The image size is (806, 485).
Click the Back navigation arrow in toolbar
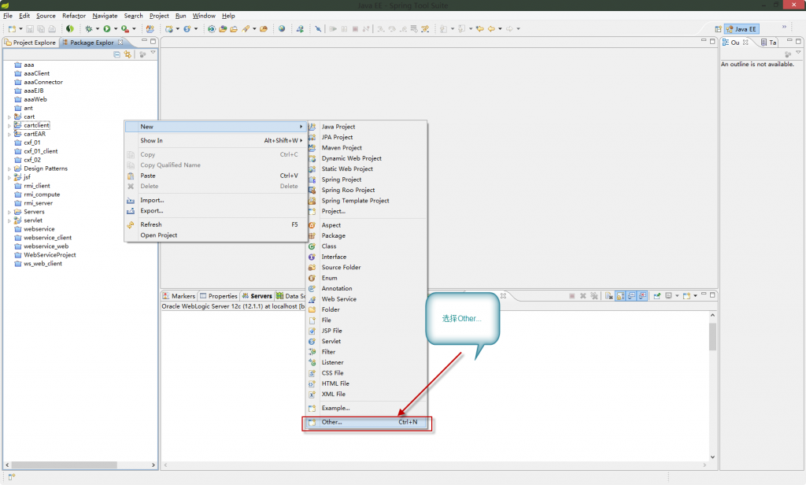click(x=491, y=29)
